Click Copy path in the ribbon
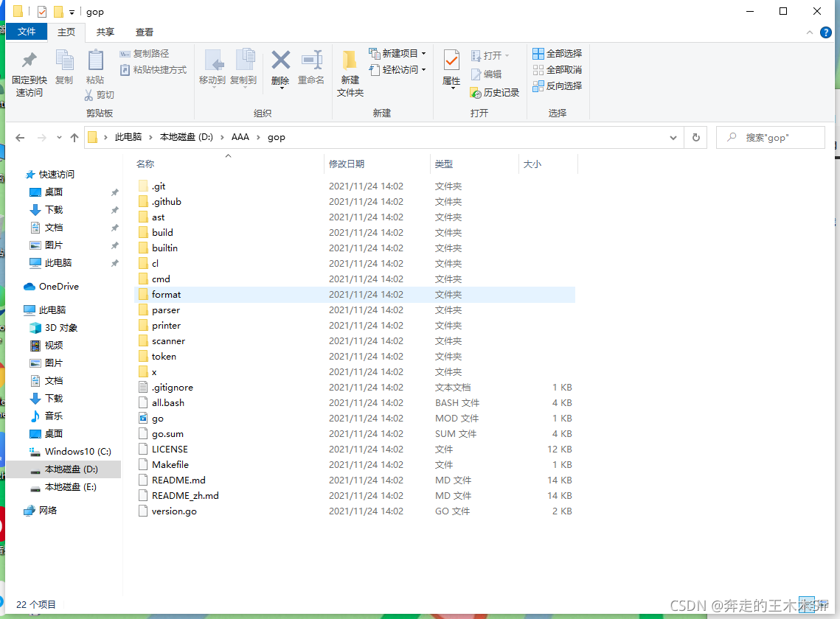This screenshot has width=840, height=619. point(144,54)
